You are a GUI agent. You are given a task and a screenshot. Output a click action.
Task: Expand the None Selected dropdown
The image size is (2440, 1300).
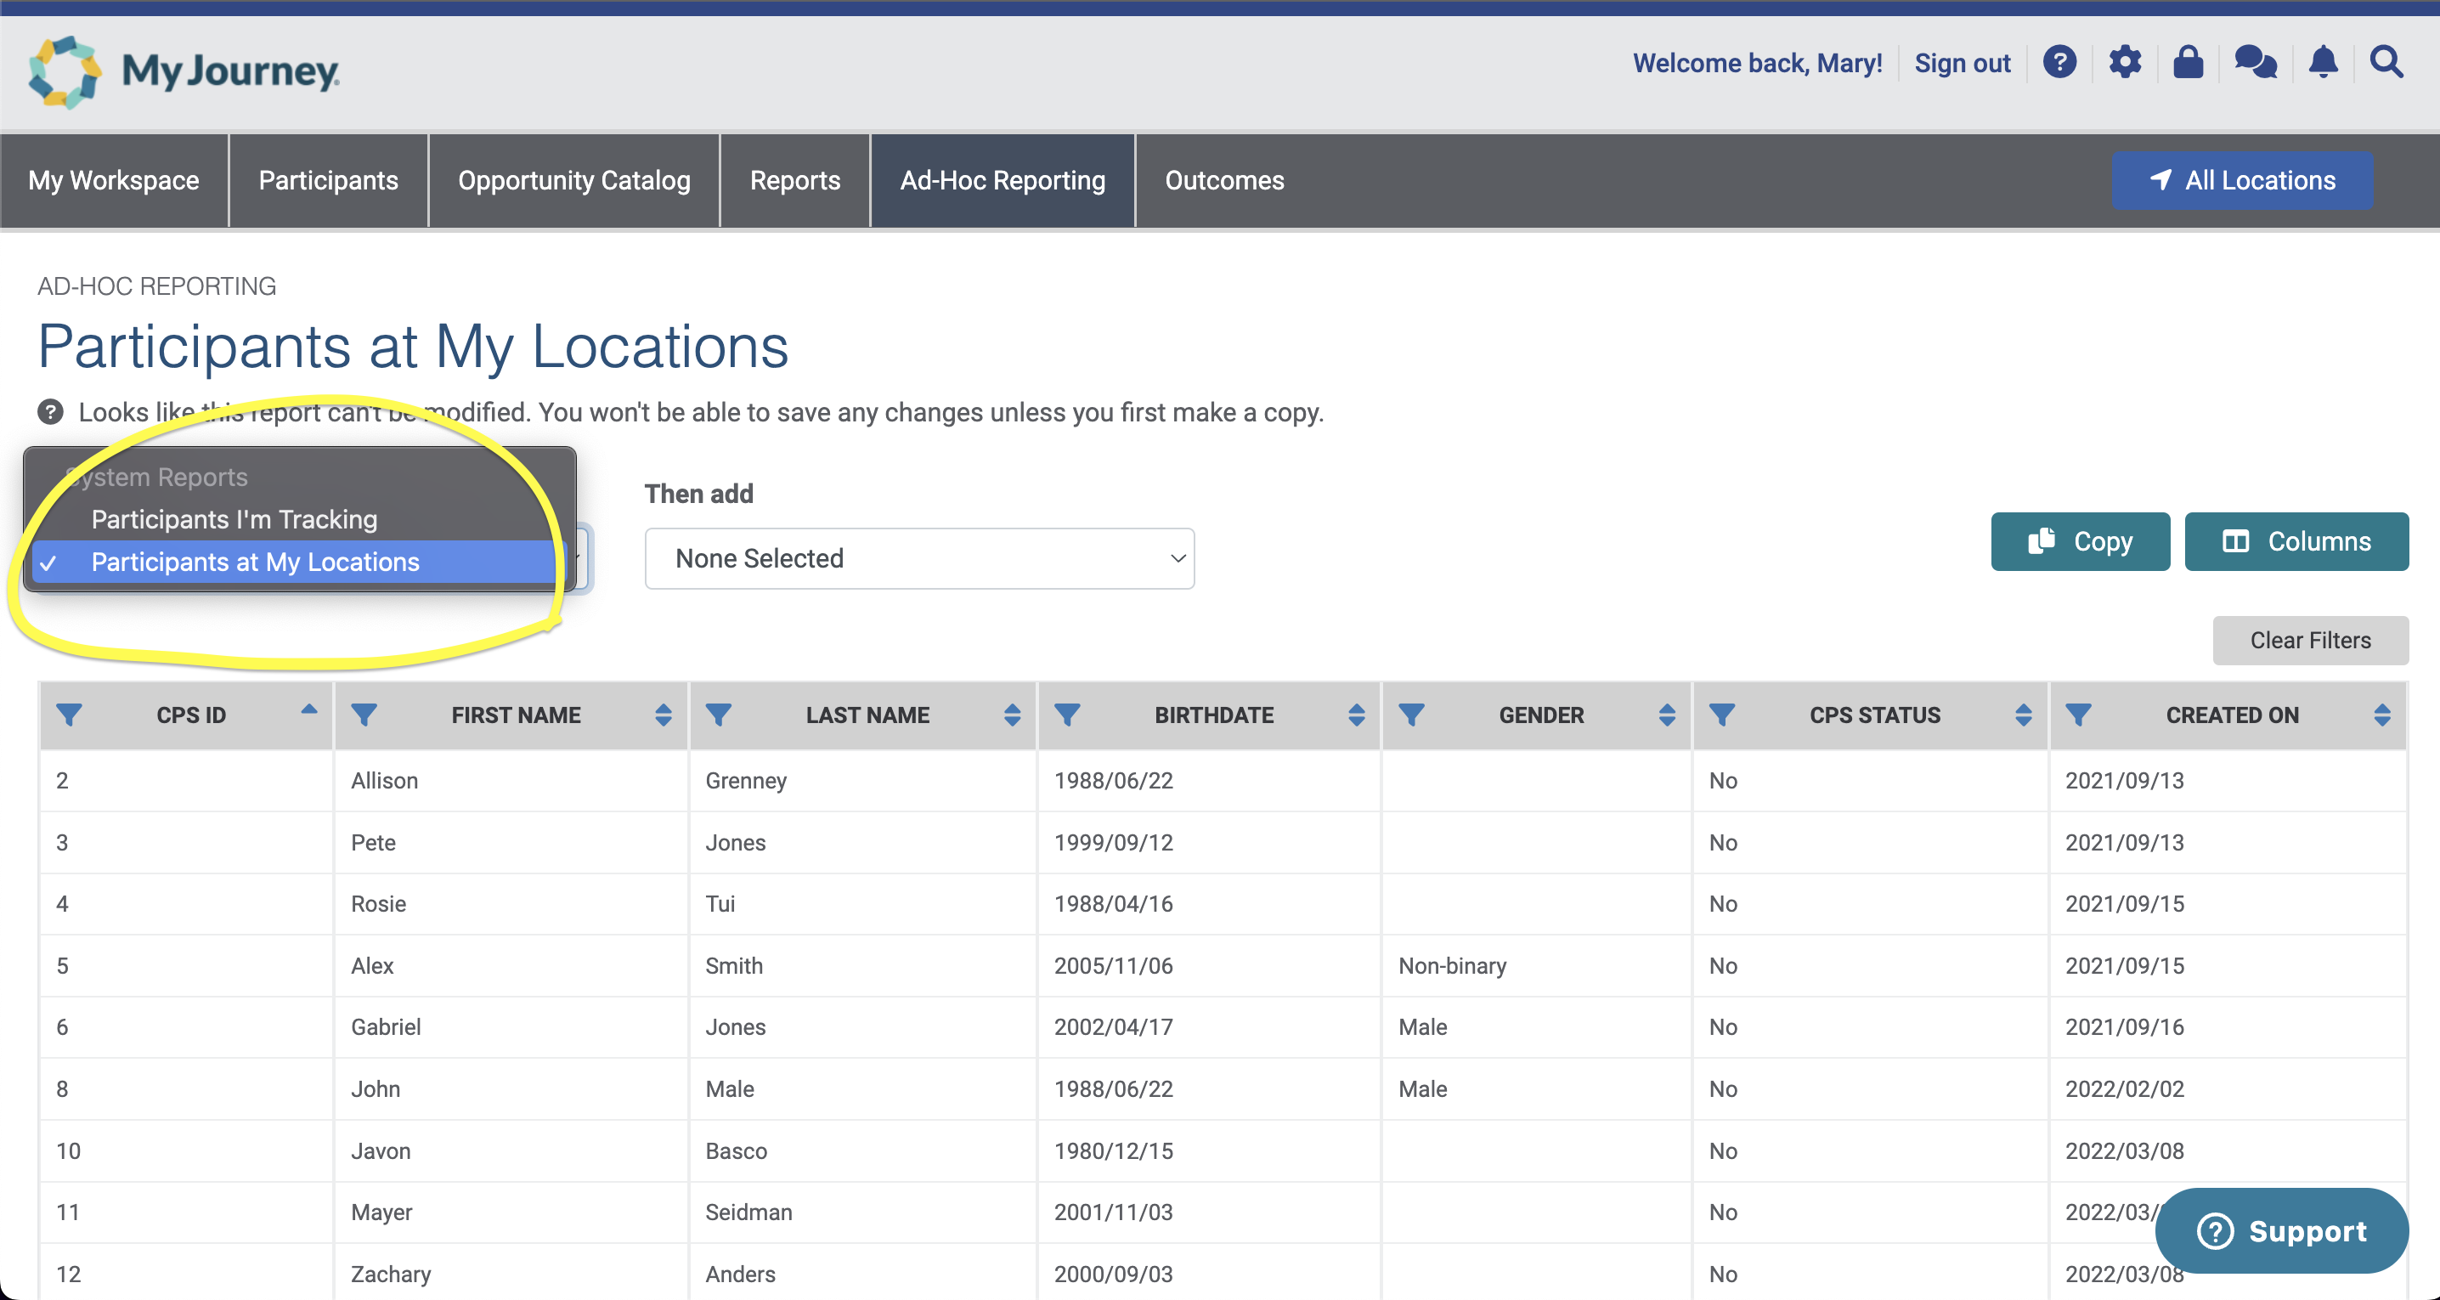(x=918, y=558)
